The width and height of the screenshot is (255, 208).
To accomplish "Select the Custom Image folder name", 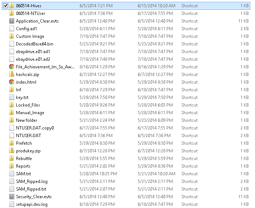I will 30,36.
